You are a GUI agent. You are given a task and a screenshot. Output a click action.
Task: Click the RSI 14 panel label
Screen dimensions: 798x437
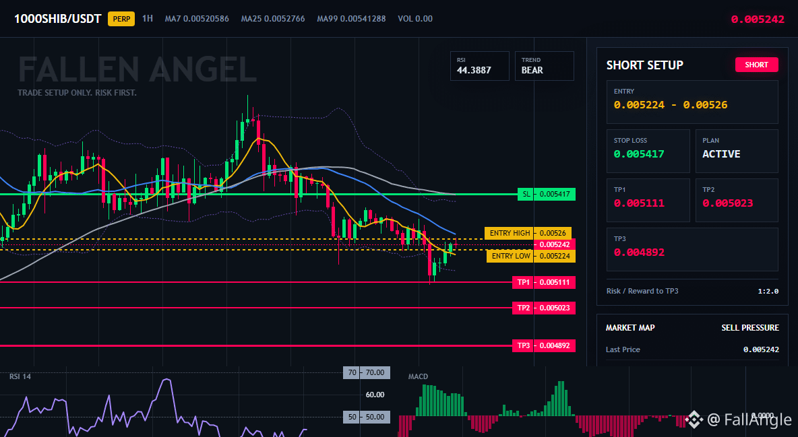coord(20,376)
